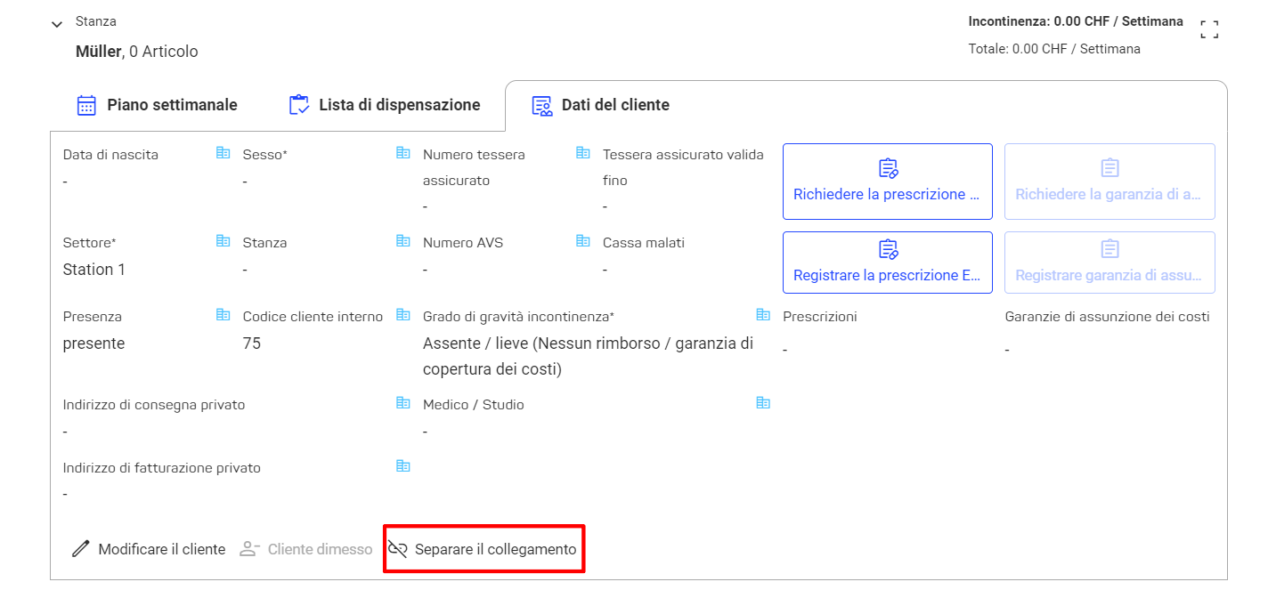Click the icon beside Indirizzo di fatturazione privato
Viewport: 1268px width, 598px height.
tap(403, 466)
